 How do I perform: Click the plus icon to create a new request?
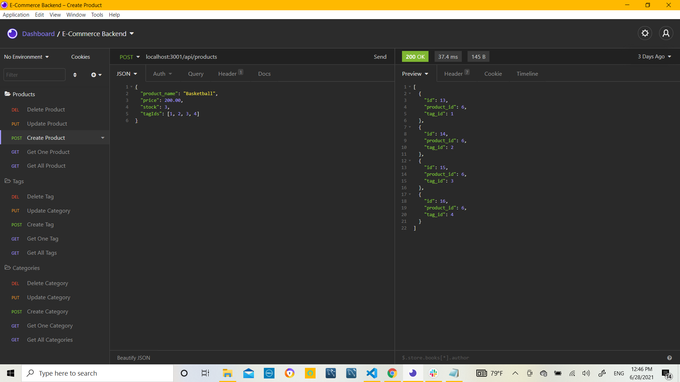click(x=93, y=75)
